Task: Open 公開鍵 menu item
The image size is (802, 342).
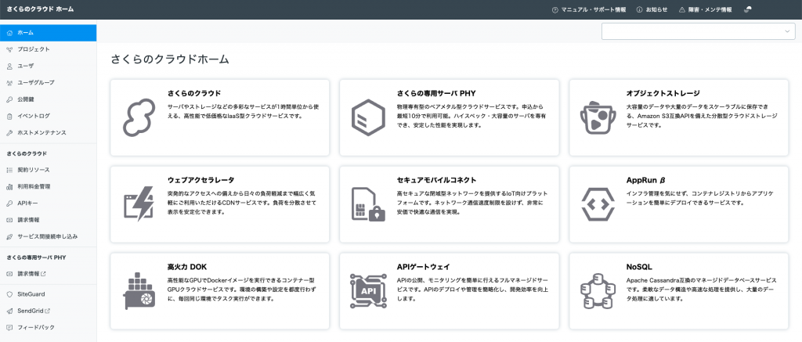Action: coord(48,99)
